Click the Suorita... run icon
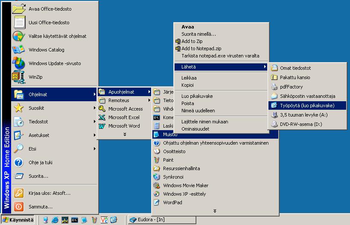Image resolution: width=350 pixels, height=225 pixels. click(18, 176)
